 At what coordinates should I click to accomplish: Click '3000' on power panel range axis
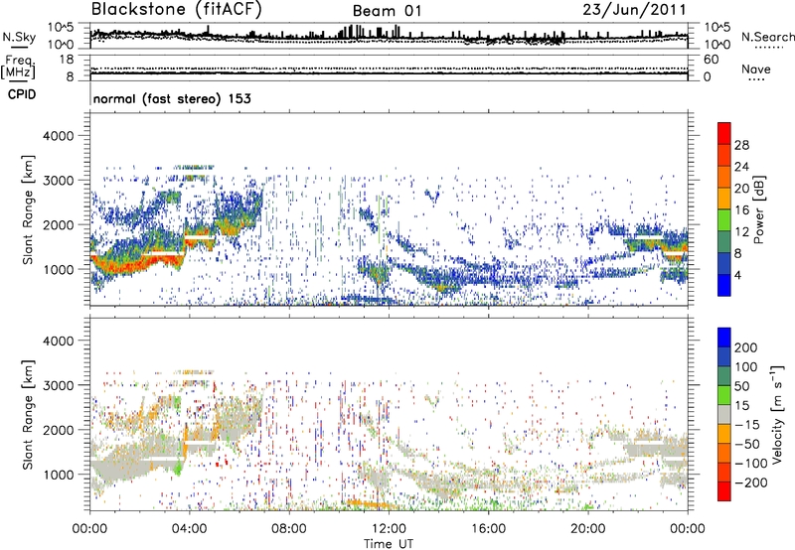[x=59, y=181]
